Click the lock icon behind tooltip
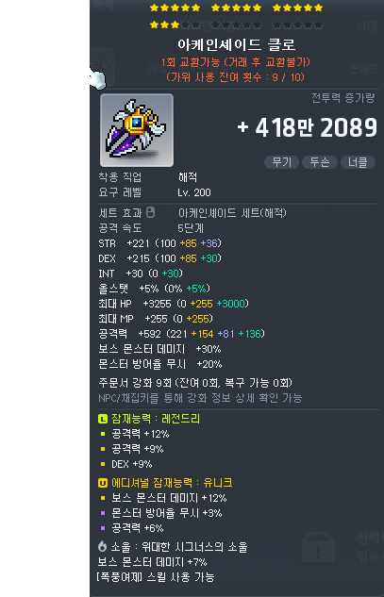This screenshot has width=384, height=597. 319,548
